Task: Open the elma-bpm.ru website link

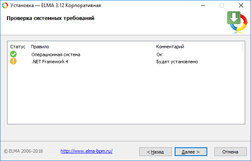Action: click(x=87, y=151)
